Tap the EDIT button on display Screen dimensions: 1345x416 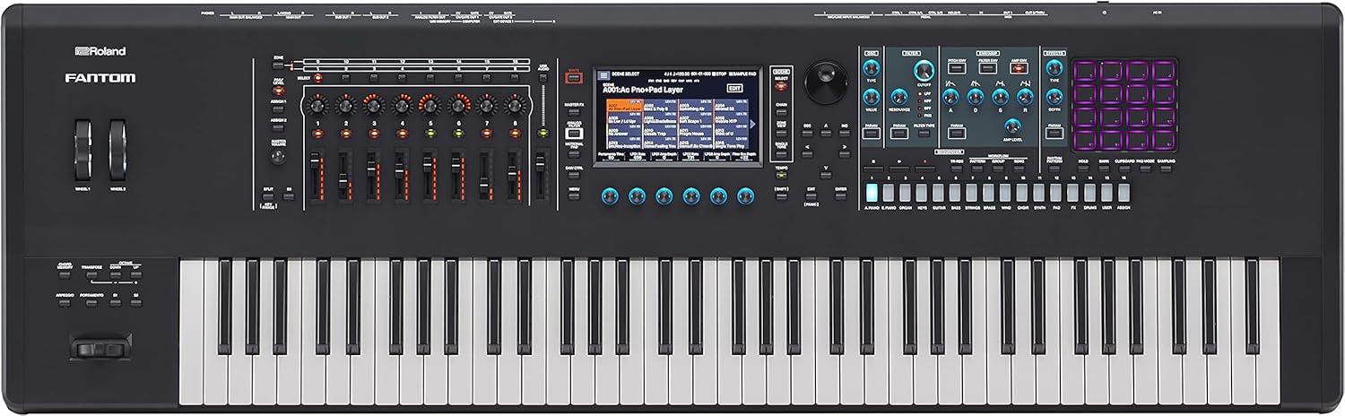735,88
